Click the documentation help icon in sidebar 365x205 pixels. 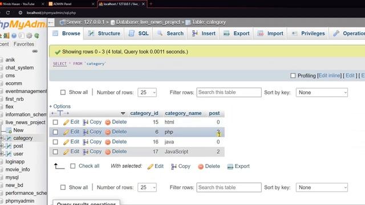coord(14,35)
